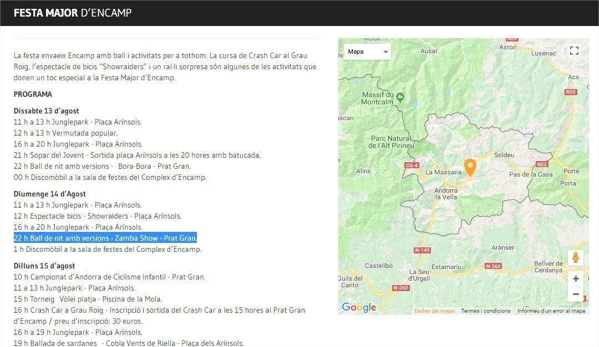Click the Pas de la Casa map label
Image resolution: width=599 pixels, height=347 pixels.
[531, 174]
